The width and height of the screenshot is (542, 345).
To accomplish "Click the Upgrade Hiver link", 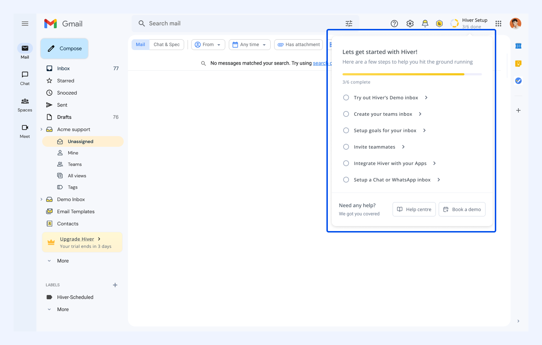I will click(x=77, y=239).
